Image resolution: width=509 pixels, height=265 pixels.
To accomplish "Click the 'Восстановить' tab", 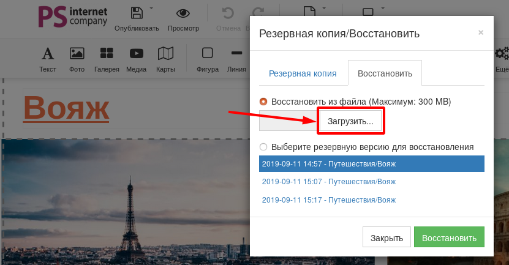I will (x=385, y=73).
